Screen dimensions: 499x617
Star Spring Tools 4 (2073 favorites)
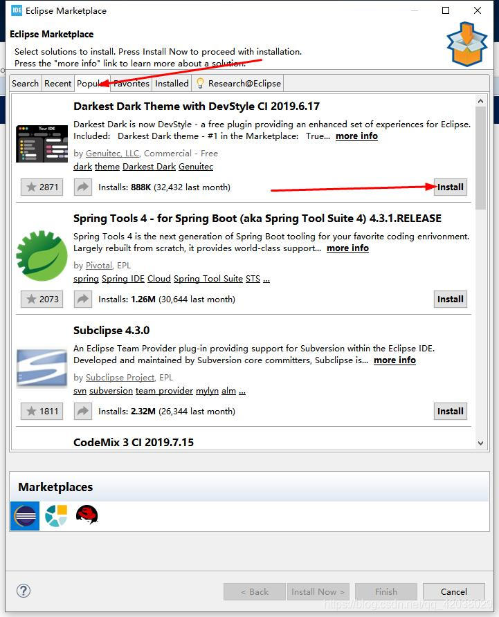coord(42,299)
